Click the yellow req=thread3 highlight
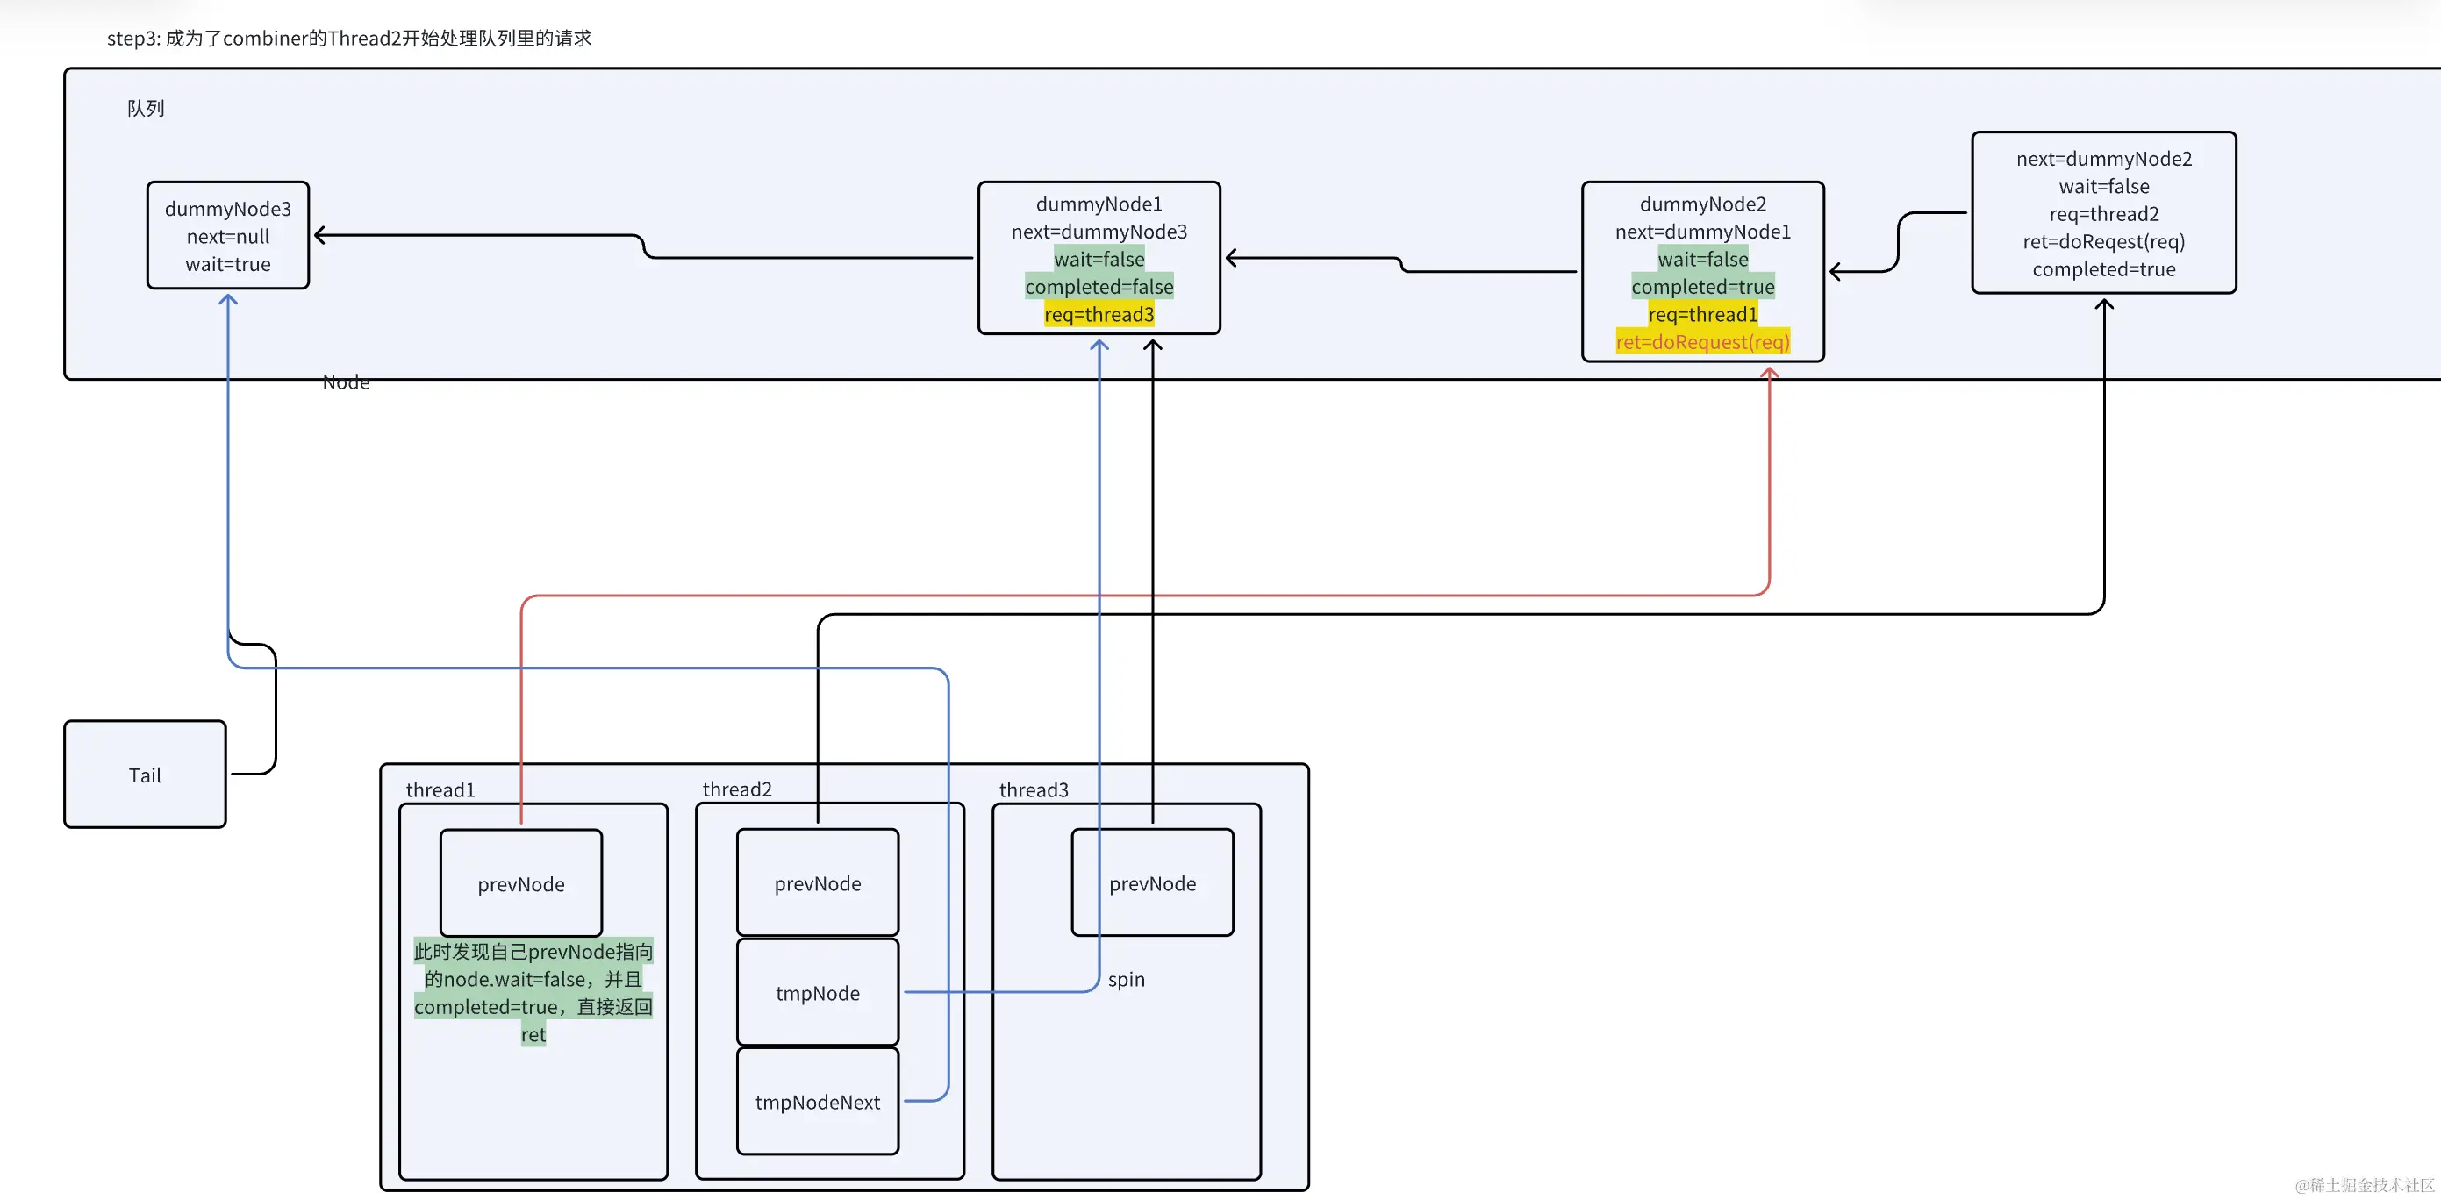This screenshot has width=2441, height=1200. tap(1099, 314)
